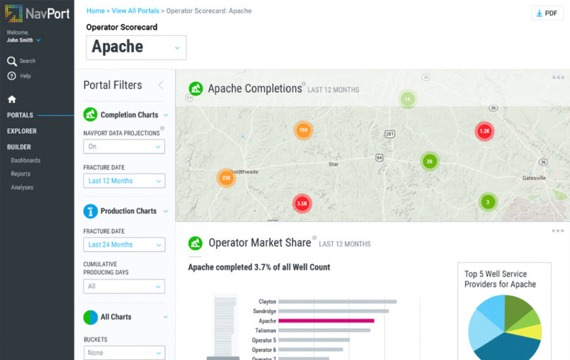Click 'Apache completed 3.7% of all Well Count'
The image size is (570, 360).
pyautogui.click(x=259, y=268)
